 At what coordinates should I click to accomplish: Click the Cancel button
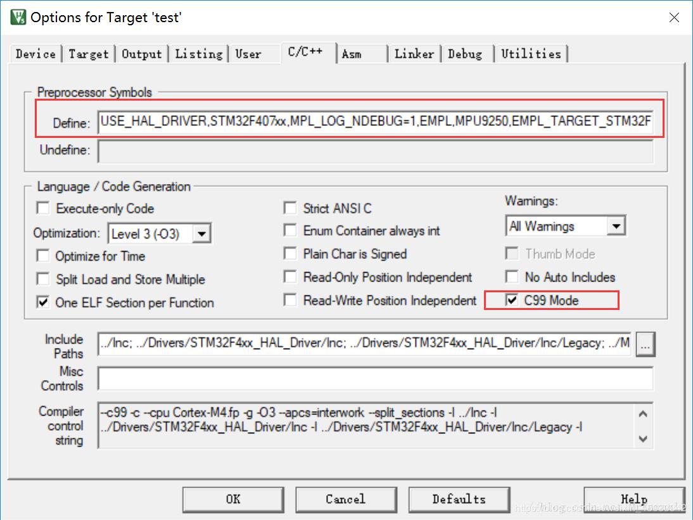click(x=345, y=499)
